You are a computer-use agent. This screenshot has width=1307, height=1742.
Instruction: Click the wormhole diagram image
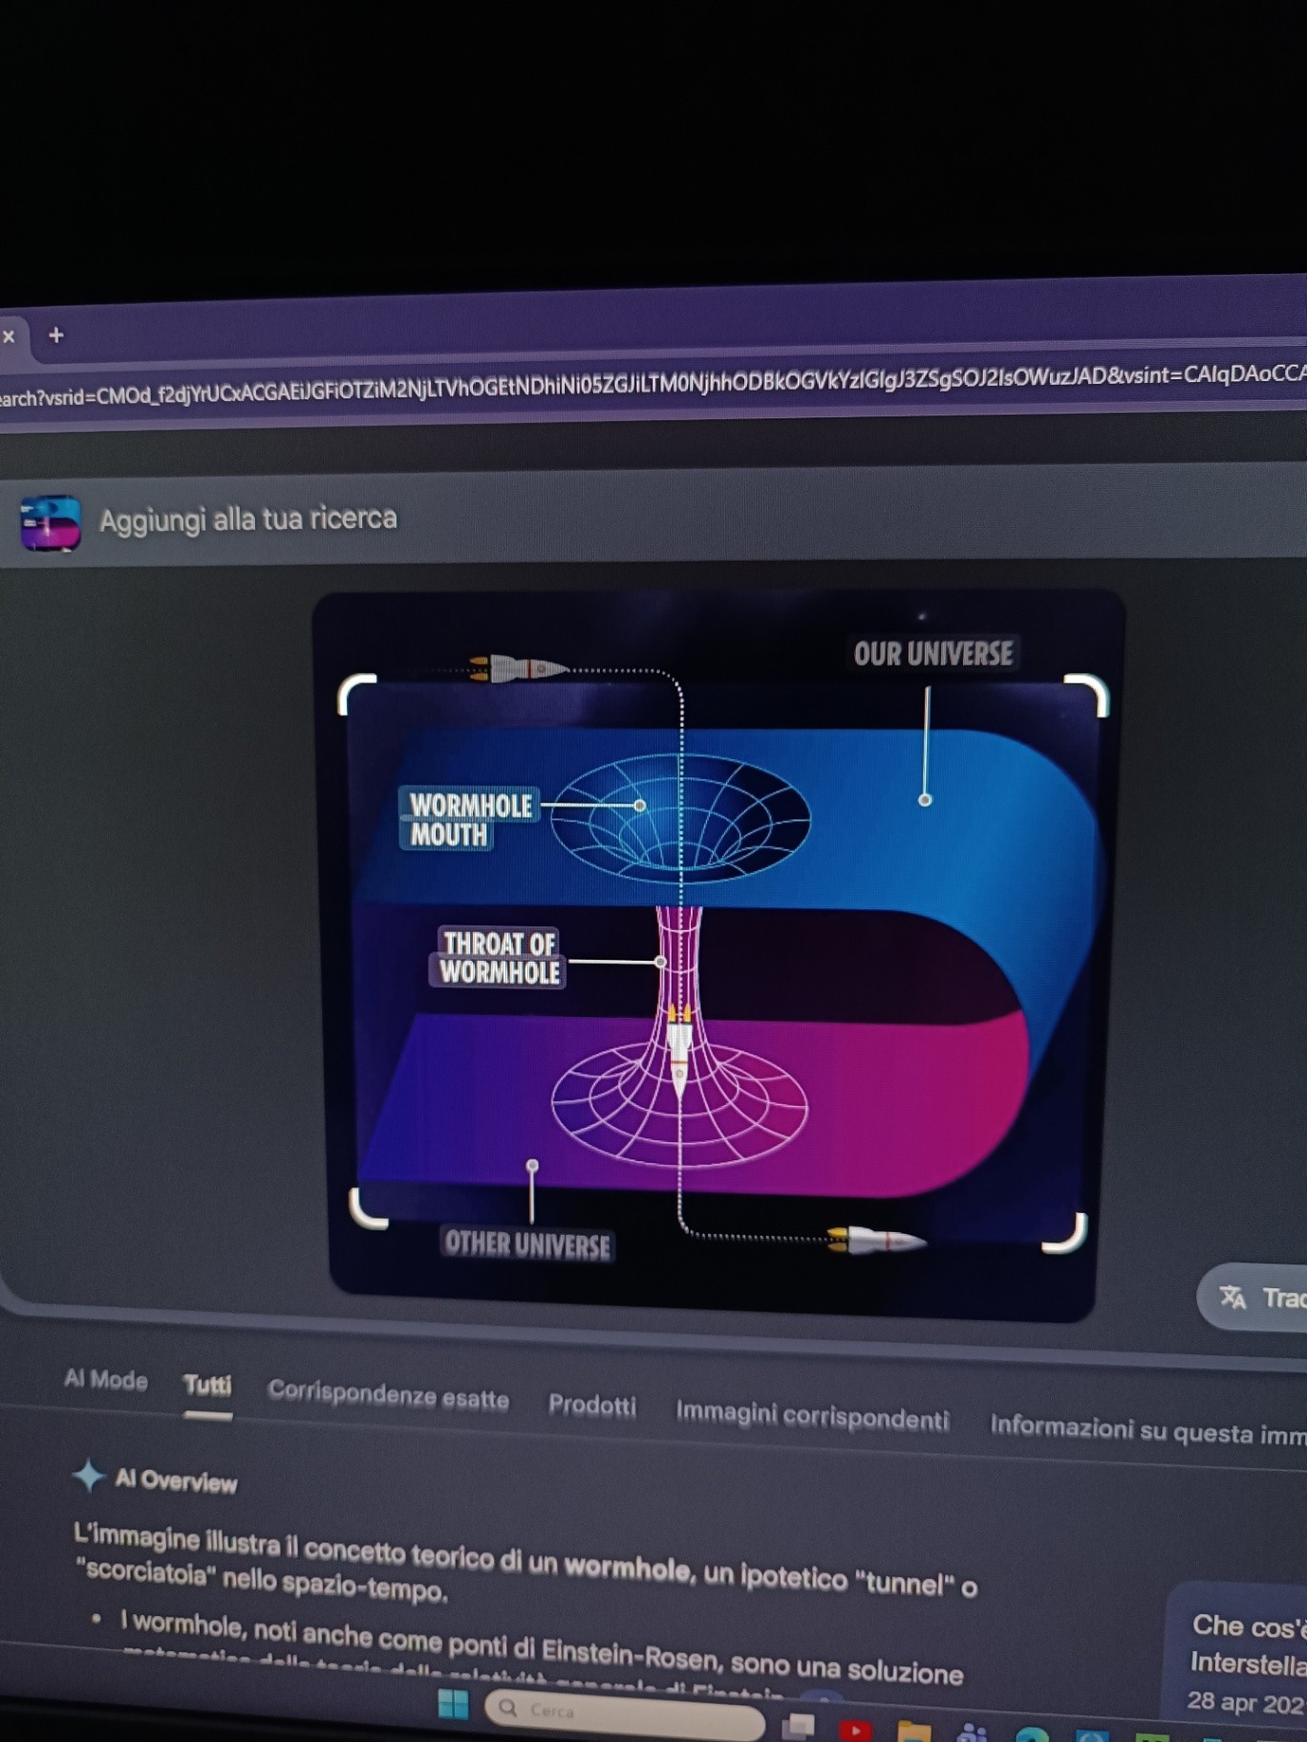[x=717, y=955]
